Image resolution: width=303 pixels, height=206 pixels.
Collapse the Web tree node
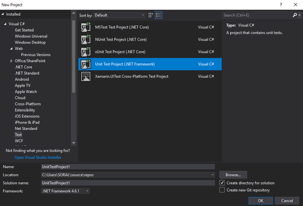pyautogui.click(x=12, y=48)
